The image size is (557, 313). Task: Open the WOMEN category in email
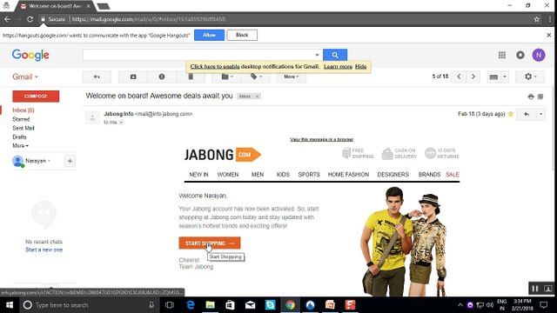228,175
